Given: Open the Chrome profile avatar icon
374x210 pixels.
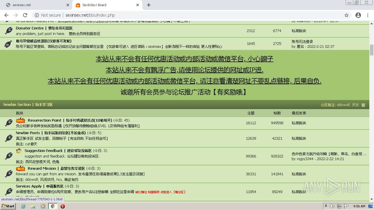Looking at the screenshot, I should pyautogui.click(x=358, y=15).
